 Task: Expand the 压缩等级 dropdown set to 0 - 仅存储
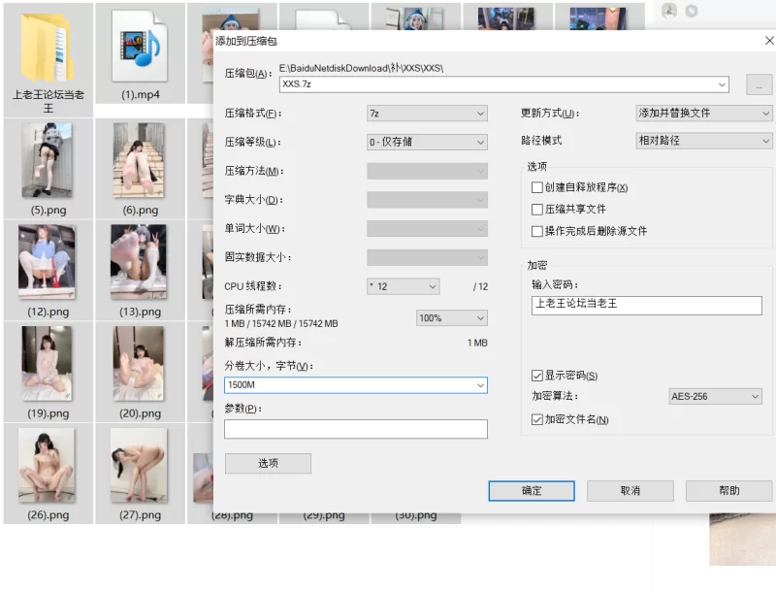point(427,142)
